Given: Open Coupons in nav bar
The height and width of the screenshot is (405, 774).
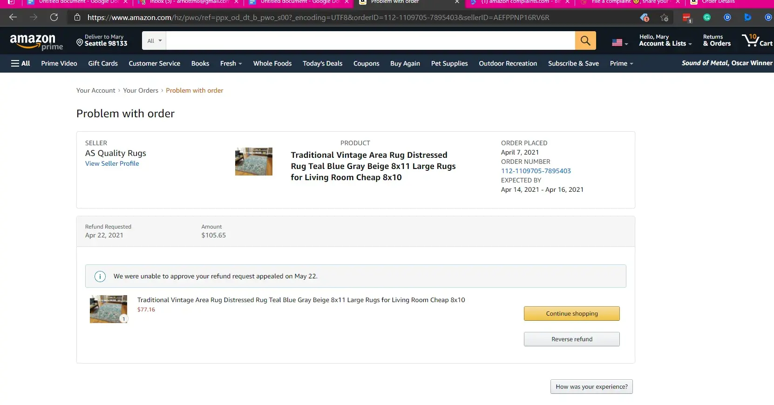Looking at the screenshot, I should pos(366,63).
